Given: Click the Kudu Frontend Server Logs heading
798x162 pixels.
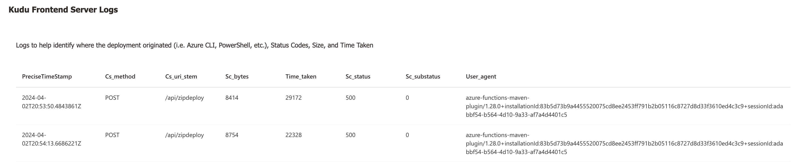Looking at the screenshot, I should pyautogui.click(x=63, y=9).
